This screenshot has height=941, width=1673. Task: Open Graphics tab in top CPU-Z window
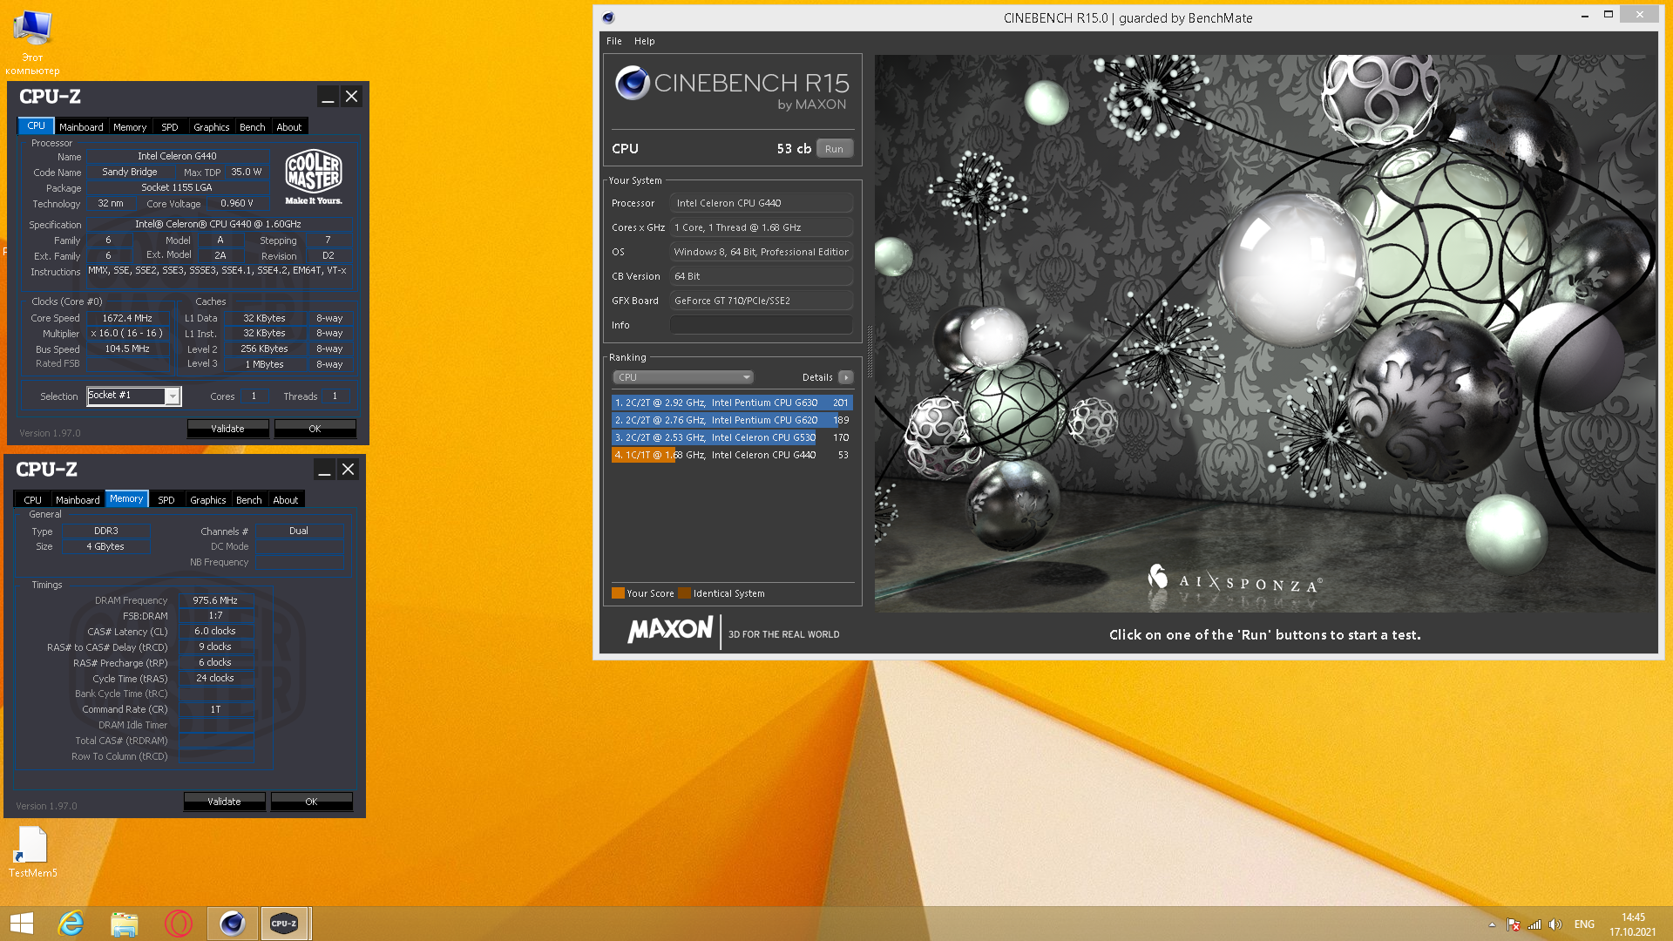coord(212,127)
